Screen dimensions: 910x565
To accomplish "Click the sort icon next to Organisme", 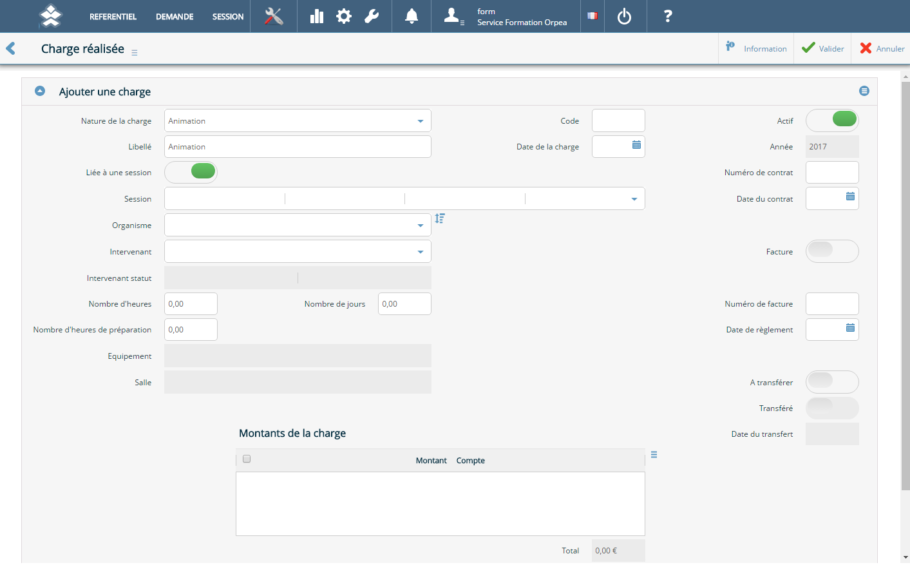I will tap(440, 218).
